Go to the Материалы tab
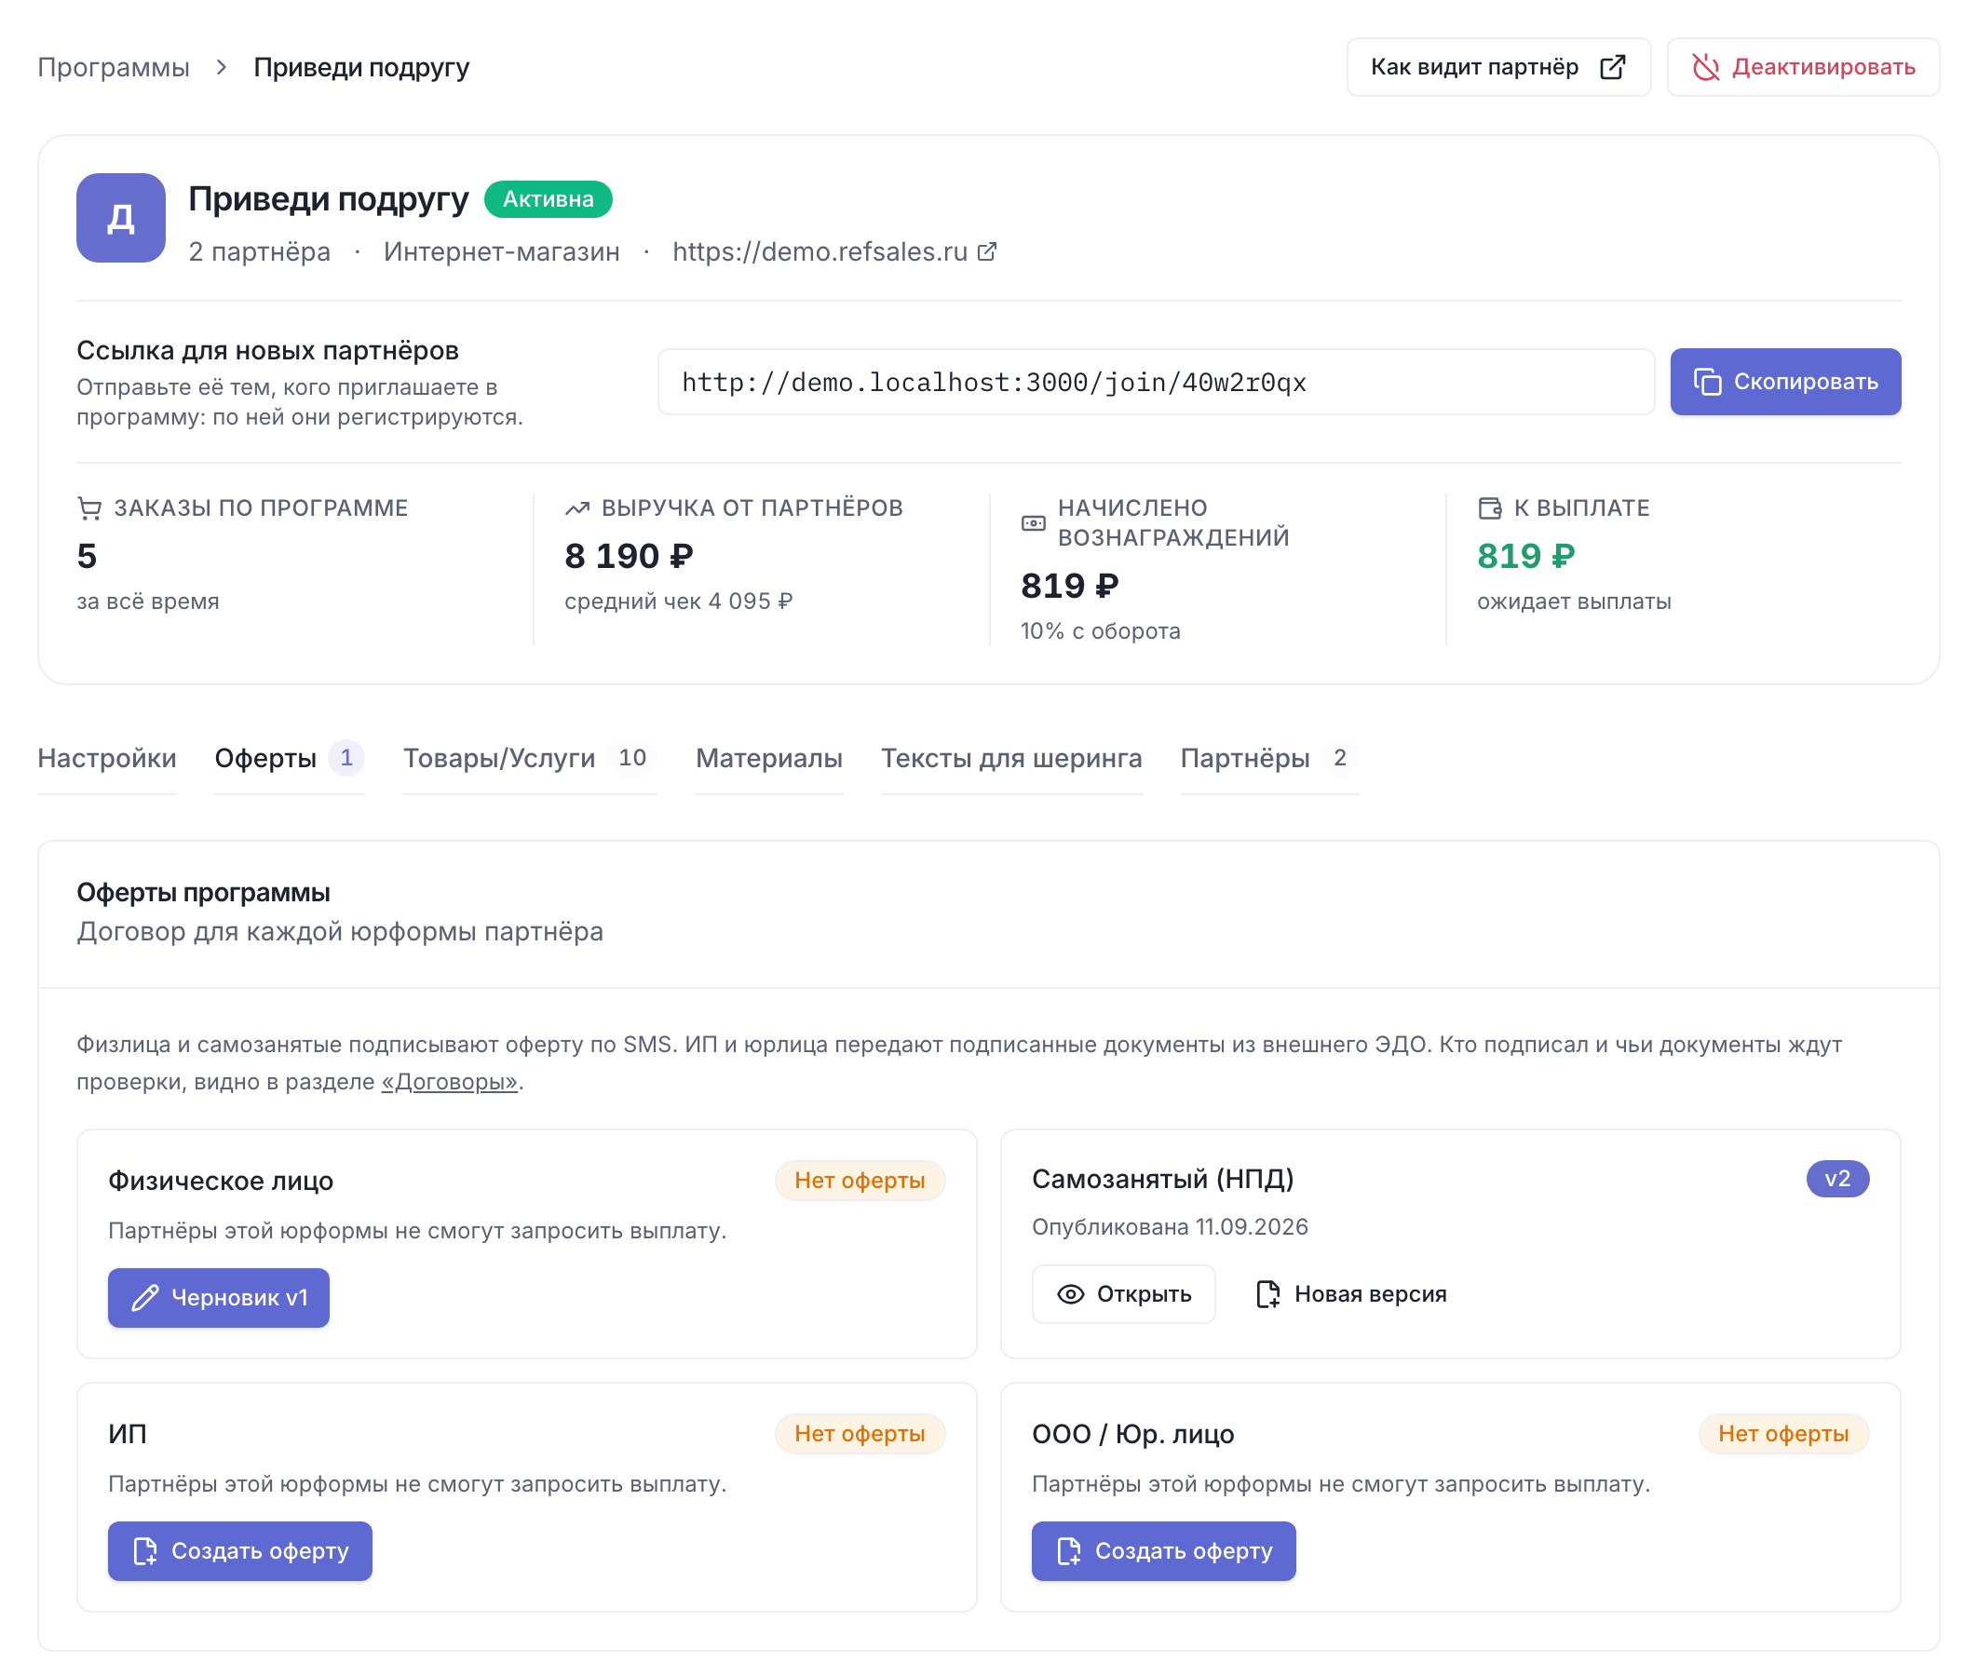The height and width of the screenshot is (1676, 1978). [768, 758]
